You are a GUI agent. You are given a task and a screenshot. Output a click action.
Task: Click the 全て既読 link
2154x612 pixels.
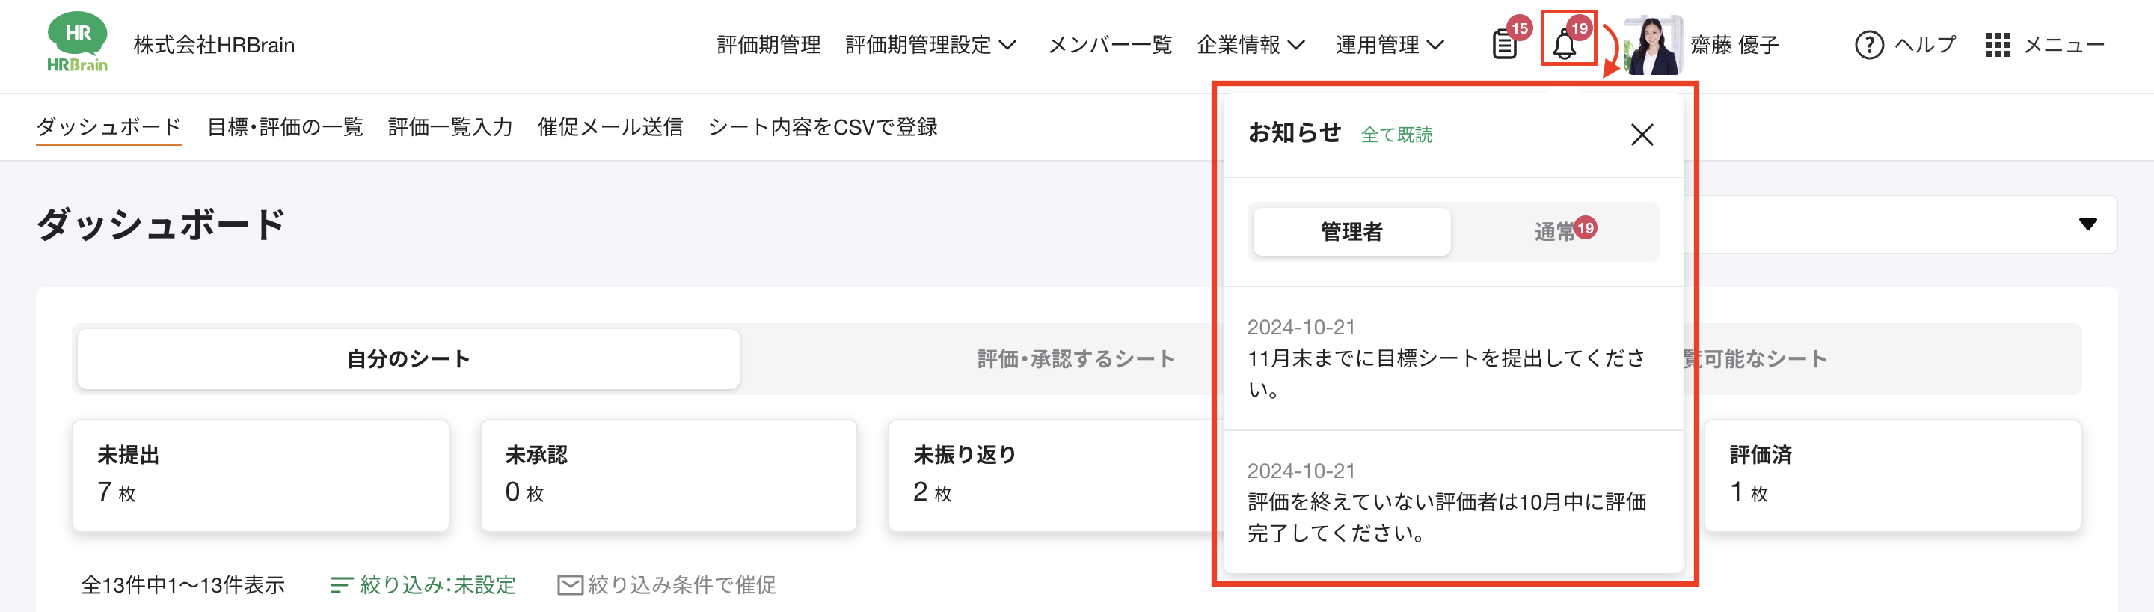[1396, 135]
